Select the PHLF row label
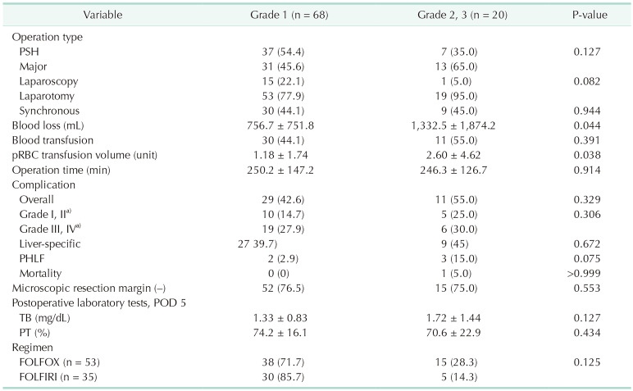This screenshot has height=391, width=633. tap(32, 258)
